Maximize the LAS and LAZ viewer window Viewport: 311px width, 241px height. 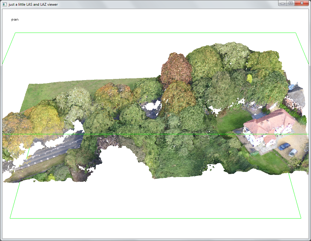pyautogui.click(x=290, y=3)
